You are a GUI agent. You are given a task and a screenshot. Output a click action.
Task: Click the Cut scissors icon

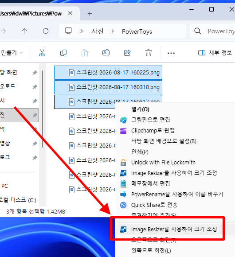tap(42, 53)
